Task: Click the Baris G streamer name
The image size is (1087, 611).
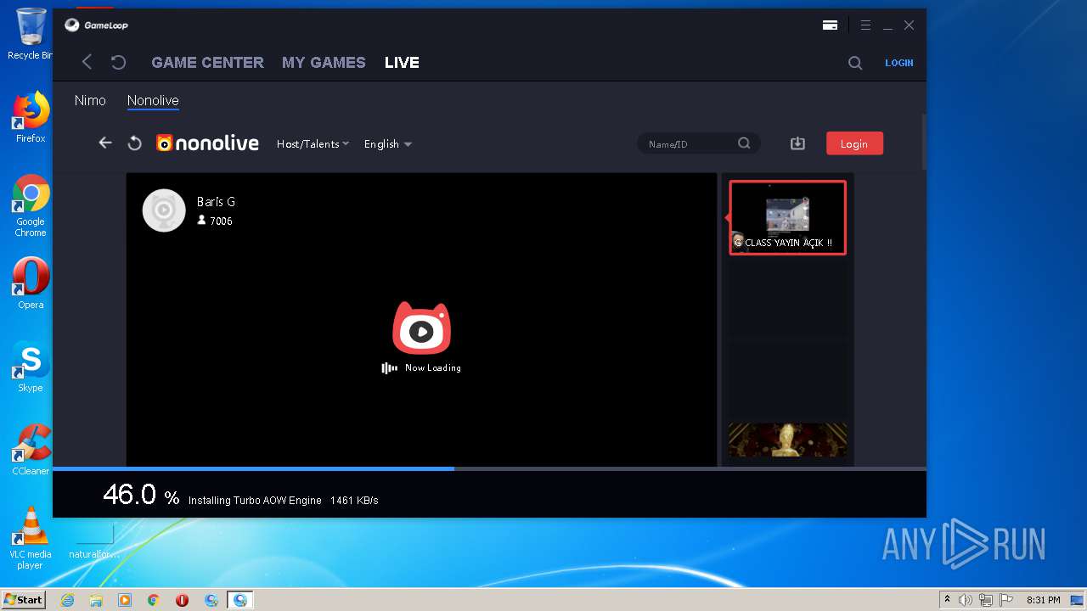Action: coord(216,202)
